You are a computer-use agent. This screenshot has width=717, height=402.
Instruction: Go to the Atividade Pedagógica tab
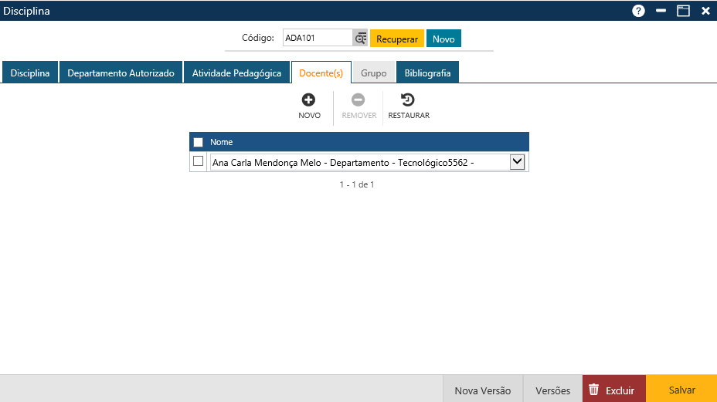click(x=236, y=73)
